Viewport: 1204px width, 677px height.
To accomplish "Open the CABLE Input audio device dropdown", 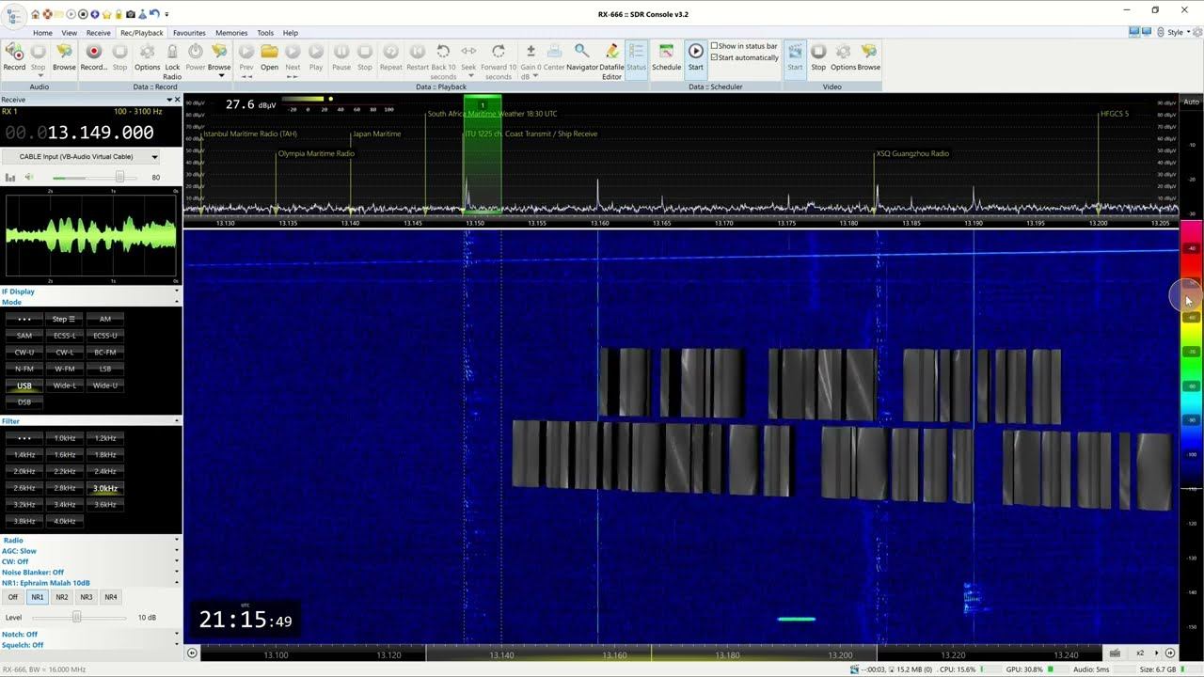I will click(x=154, y=157).
